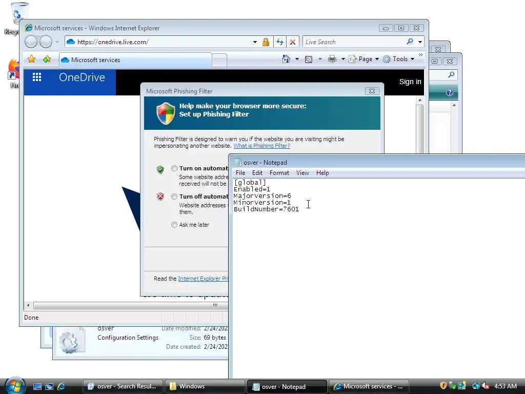This screenshot has height=394, width=525.
Task: Click the Home icon in IE command bar
Action: point(286,59)
